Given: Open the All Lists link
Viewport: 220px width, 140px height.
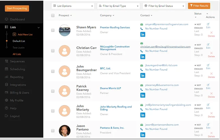Looking at the screenshot, I should click(x=17, y=54).
